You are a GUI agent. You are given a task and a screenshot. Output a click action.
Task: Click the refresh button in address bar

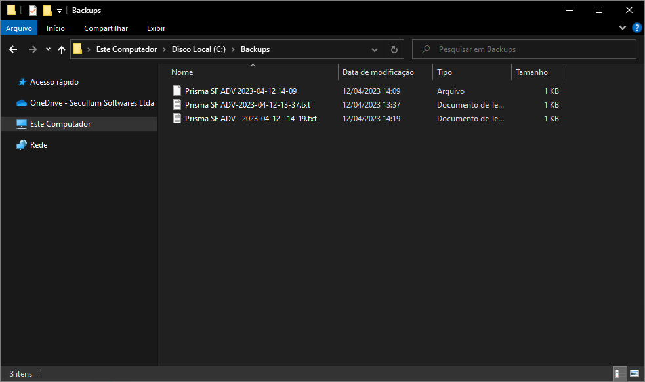394,49
